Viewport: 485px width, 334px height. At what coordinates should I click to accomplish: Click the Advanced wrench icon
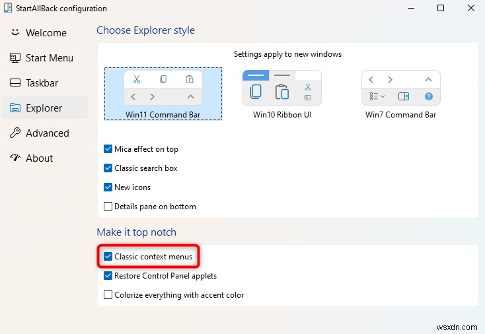pyautogui.click(x=15, y=133)
